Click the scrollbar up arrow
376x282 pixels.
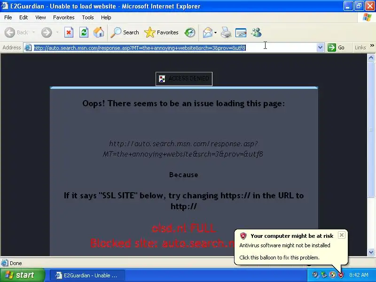point(371,57)
